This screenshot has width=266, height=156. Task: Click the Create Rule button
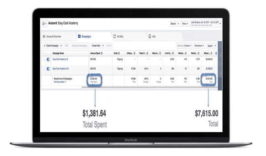click(x=96, y=45)
